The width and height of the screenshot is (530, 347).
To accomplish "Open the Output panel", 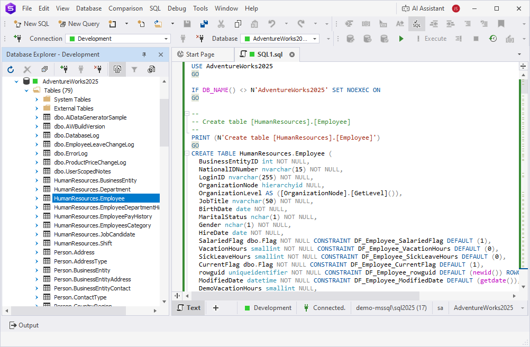I will coord(24,325).
